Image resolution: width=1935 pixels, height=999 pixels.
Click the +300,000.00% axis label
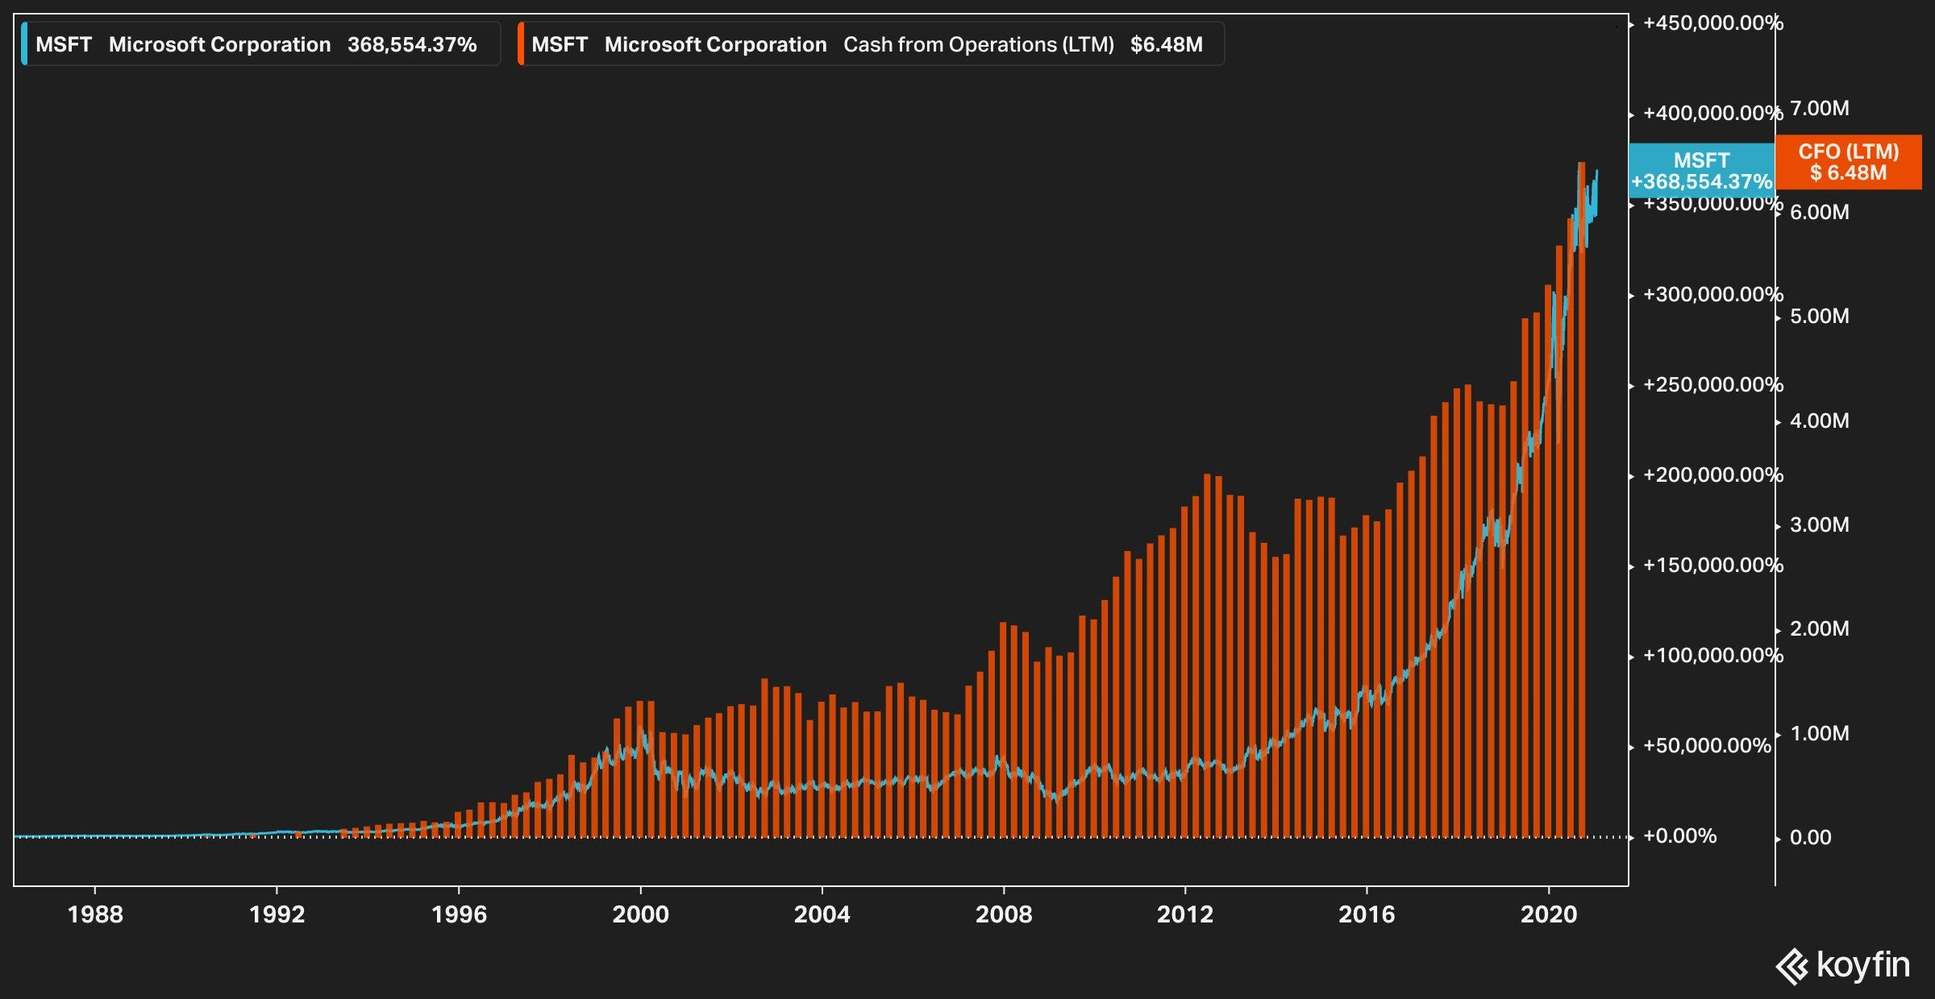(1712, 294)
